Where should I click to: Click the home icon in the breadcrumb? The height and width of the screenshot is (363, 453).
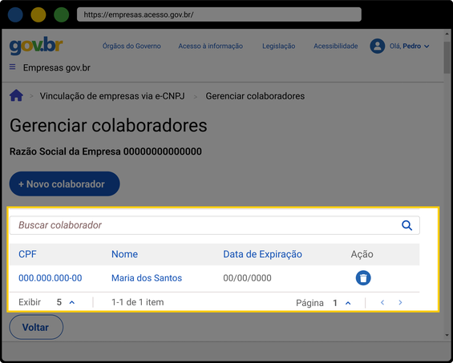[16, 95]
